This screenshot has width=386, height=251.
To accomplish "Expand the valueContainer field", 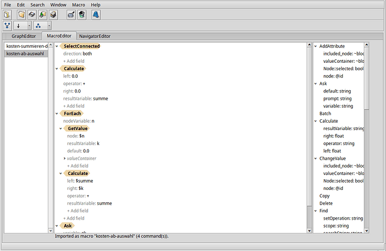I will [x=65, y=159].
